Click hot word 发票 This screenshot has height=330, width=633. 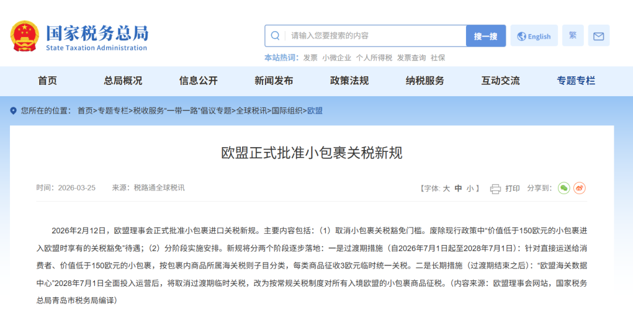click(x=311, y=58)
